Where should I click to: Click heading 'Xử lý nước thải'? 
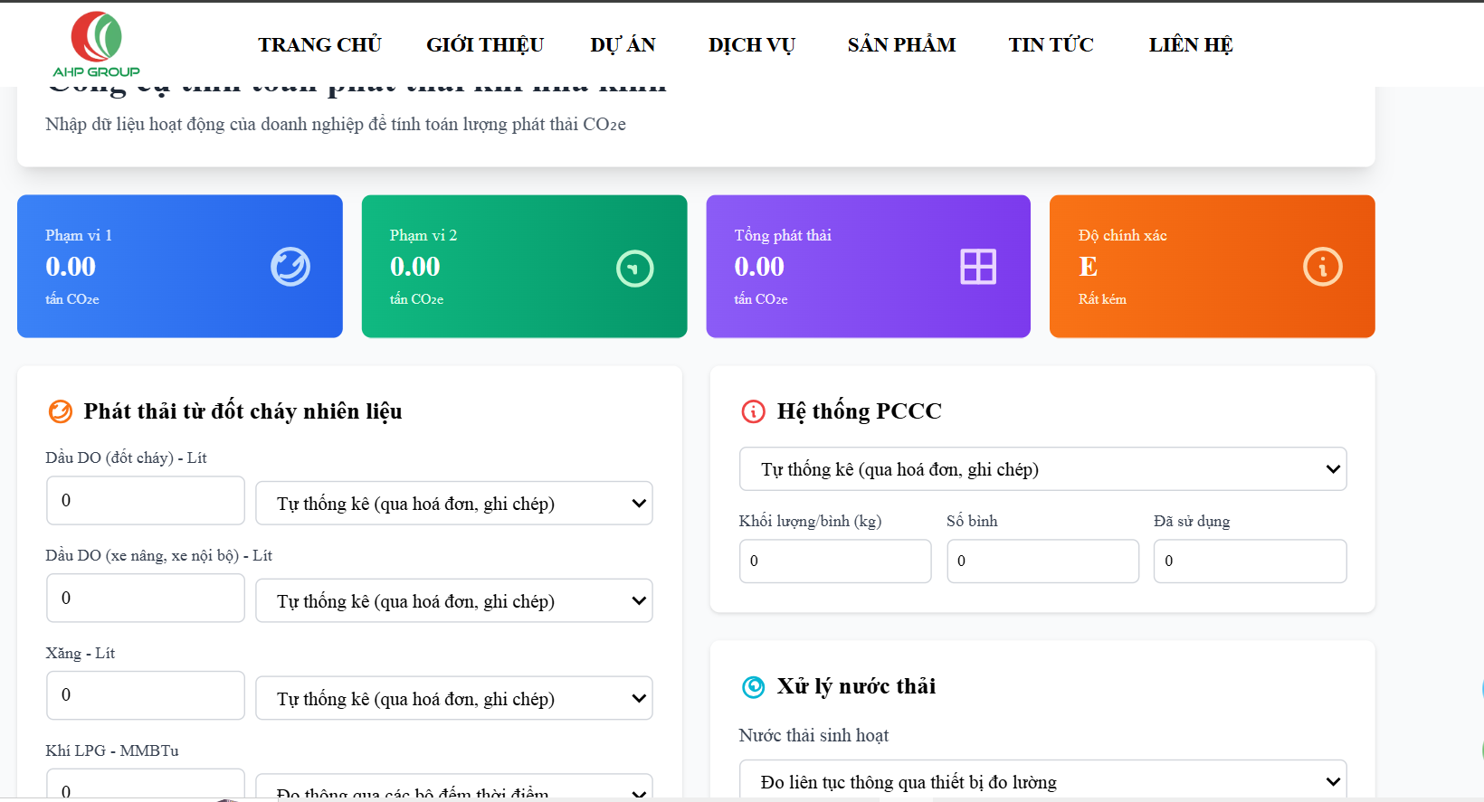tap(856, 686)
